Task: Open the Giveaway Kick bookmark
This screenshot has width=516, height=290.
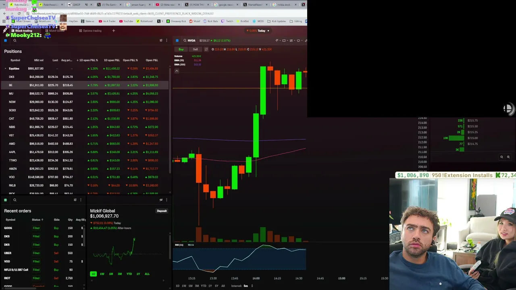Action: point(176,21)
